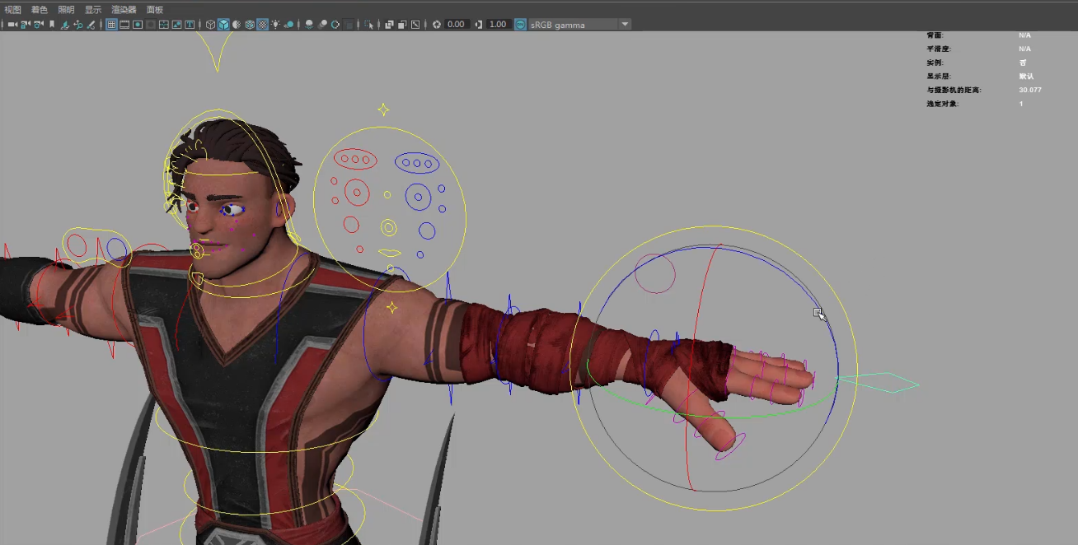This screenshot has width=1078, height=545.
Task: Click the use all lights bulb icon
Action: click(x=275, y=25)
